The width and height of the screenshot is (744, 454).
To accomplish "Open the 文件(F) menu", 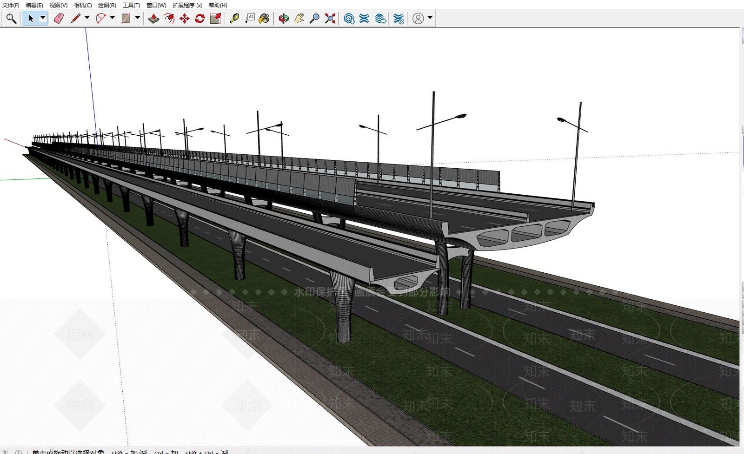I will [x=11, y=5].
